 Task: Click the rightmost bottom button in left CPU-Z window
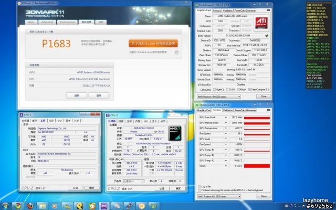coord(91,188)
